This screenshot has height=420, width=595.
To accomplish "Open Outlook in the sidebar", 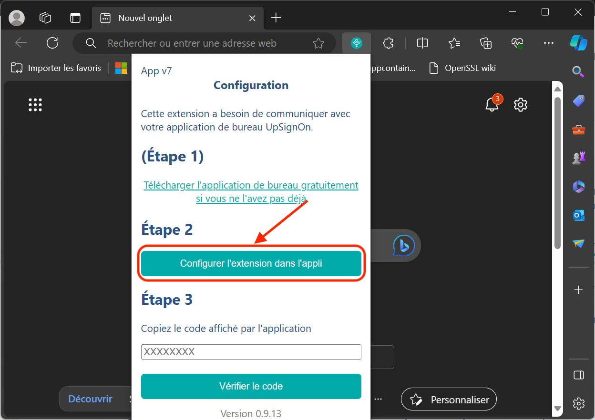I will [x=578, y=215].
